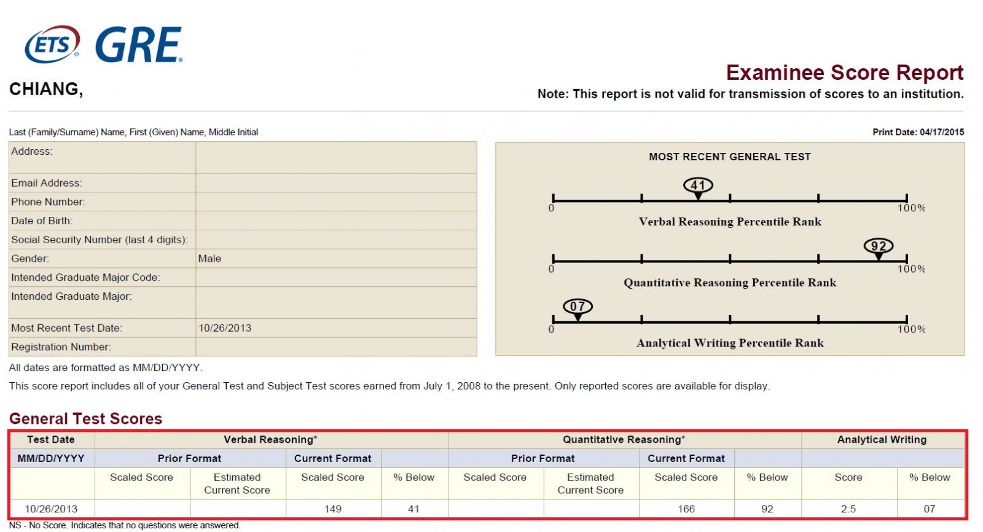Click the Social Security Number label
The width and height of the screenshot is (983, 532).
pos(100,240)
